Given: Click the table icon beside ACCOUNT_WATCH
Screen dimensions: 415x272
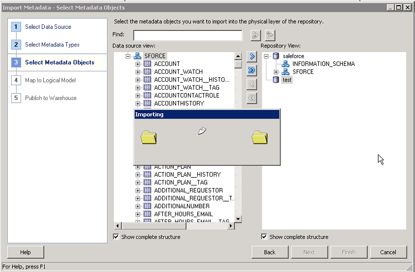Looking at the screenshot, I should pyautogui.click(x=147, y=72).
